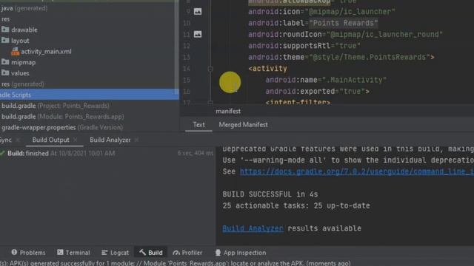Click the android:exported true line
This screenshot has height=266, width=474.
click(x=318, y=91)
